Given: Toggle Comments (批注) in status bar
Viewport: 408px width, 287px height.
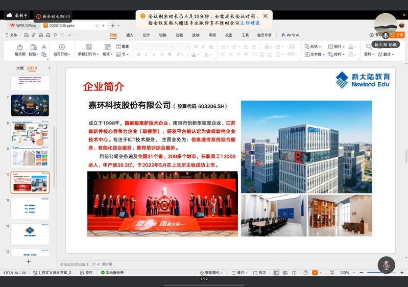Looking at the screenshot, I should point(260,273).
